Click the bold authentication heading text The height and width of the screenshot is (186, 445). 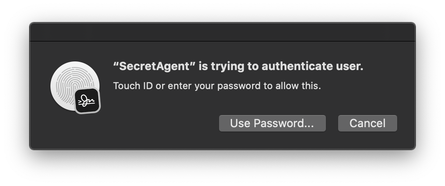pos(238,67)
